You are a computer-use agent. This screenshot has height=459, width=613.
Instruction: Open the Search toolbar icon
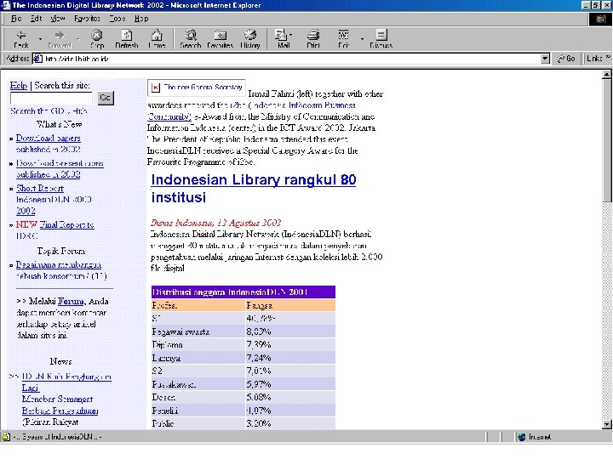(x=191, y=39)
